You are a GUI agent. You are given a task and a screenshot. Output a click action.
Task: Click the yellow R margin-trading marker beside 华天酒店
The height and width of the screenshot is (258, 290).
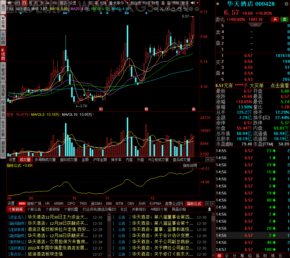(x=218, y=4)
